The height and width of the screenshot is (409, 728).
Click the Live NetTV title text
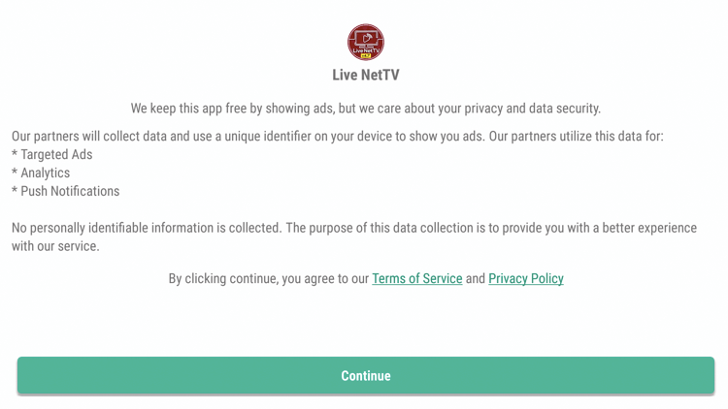(x=366, y=76)
